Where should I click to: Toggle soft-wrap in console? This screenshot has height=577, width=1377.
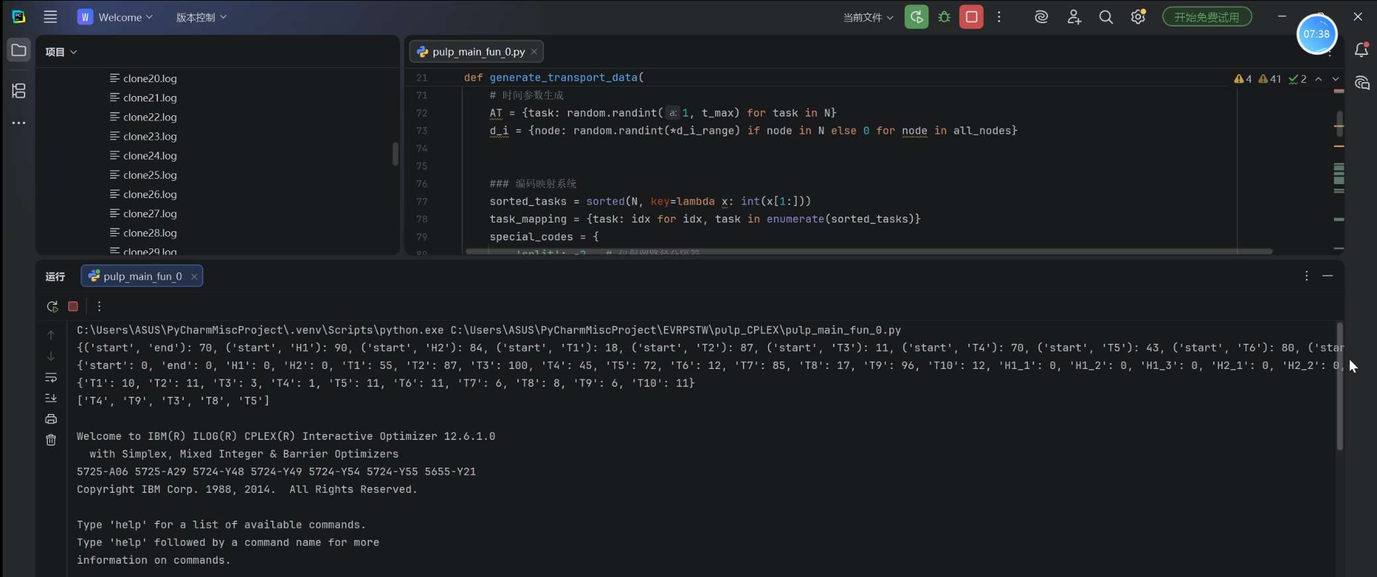[51, 378]
